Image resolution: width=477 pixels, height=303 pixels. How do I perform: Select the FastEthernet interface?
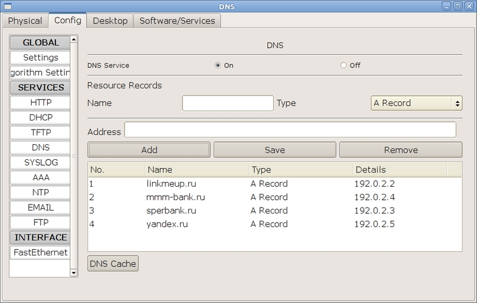coord(41,252)
